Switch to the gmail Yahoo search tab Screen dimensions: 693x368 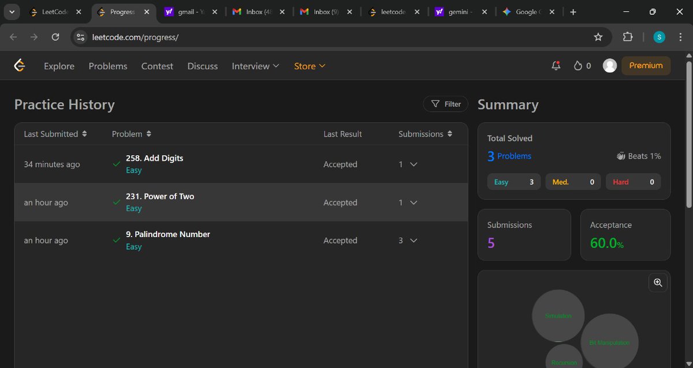click(x=190, y=12)
